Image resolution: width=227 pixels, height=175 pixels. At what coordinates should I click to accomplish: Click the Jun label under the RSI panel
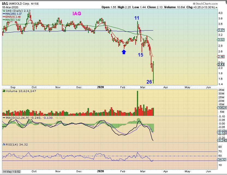[x=208, y=171]
